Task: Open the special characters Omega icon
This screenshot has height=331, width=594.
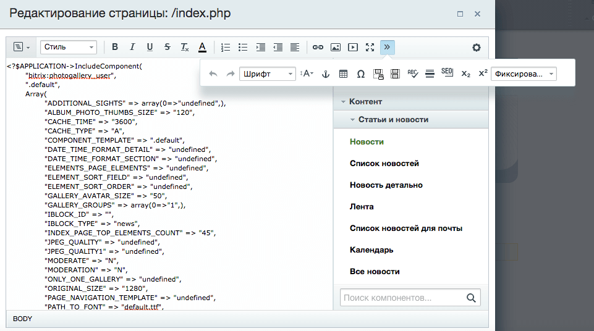Action: [x=360, y=74]
